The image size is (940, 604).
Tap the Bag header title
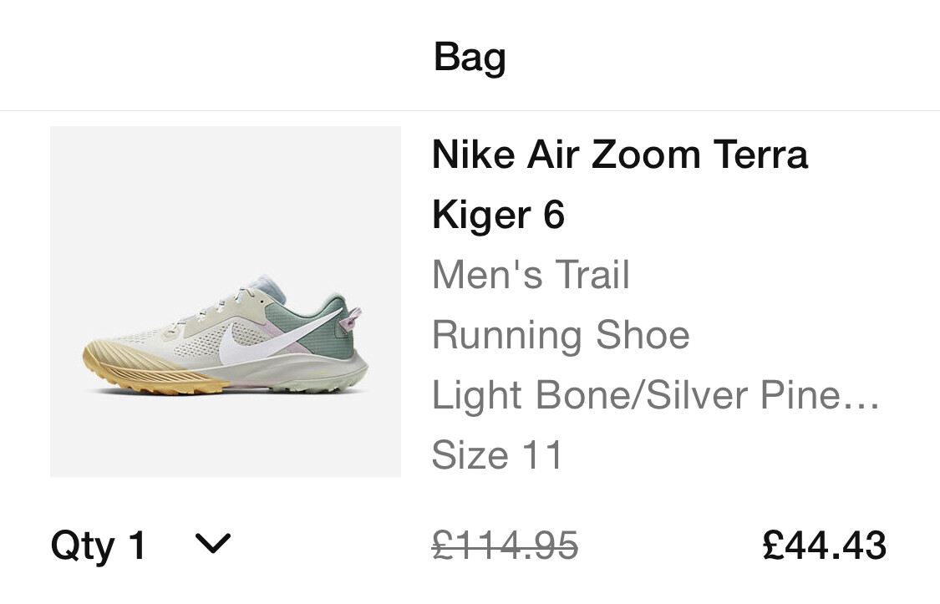click(470, 58)
